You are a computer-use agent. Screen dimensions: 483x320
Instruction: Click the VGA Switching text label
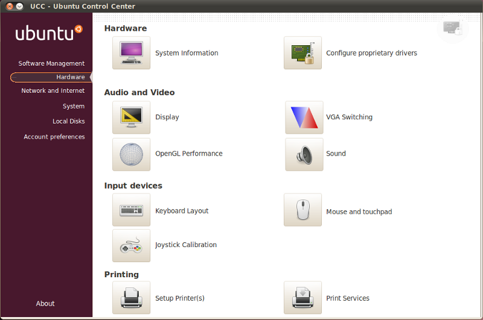[350, 117]
